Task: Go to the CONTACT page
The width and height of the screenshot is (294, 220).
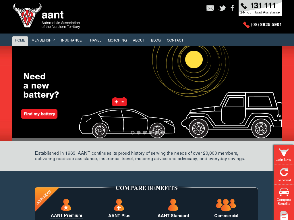Action: 175,40
